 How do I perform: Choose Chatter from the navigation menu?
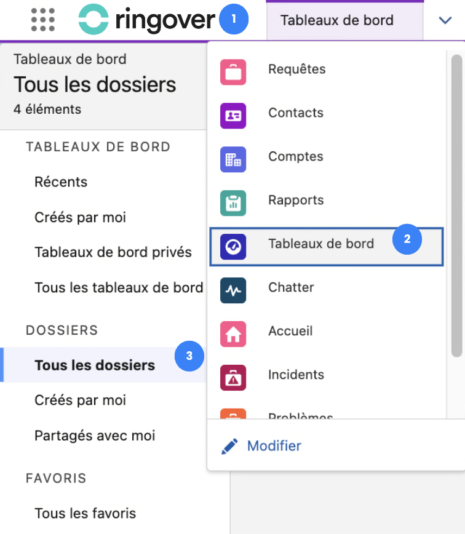[291, 287]
